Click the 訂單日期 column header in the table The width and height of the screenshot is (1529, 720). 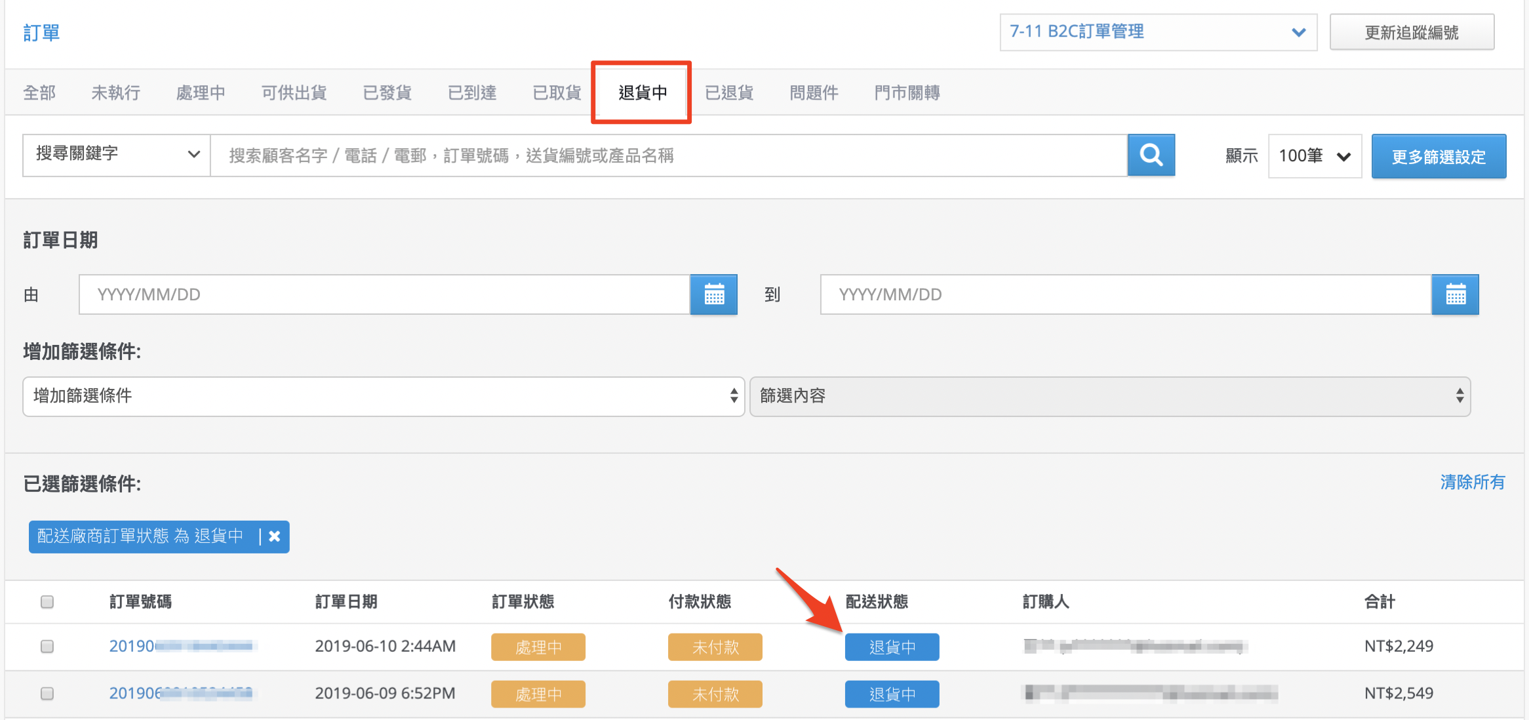(x=346, y=601)
